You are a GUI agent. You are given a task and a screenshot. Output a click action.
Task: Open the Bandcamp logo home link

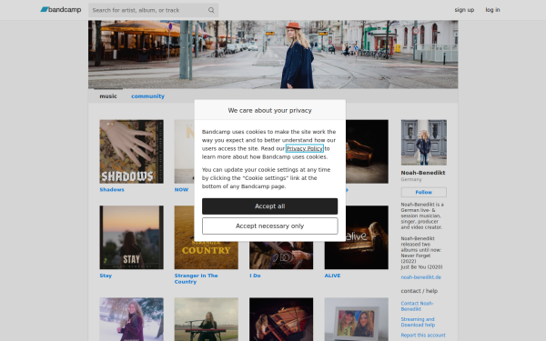coord(61,10)
